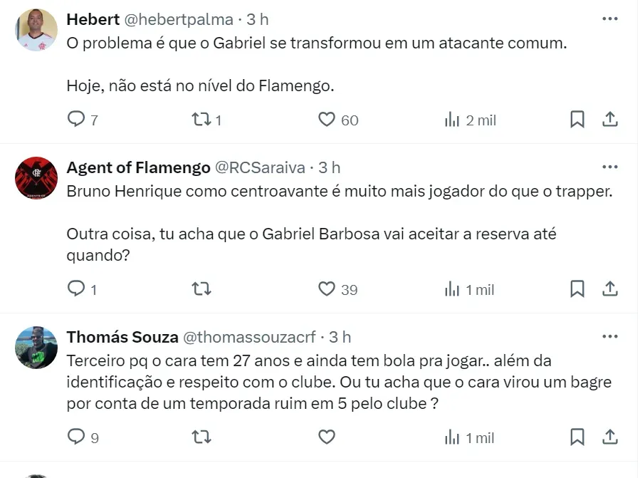
Task: View analytics on Thomás Souza's tweet
Action: click(x=452, y=436)
